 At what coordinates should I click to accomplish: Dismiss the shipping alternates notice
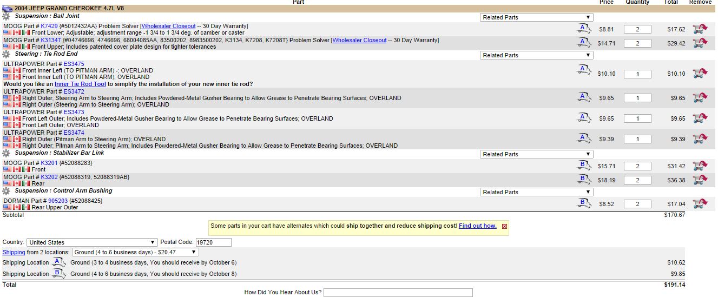[504, 227]
